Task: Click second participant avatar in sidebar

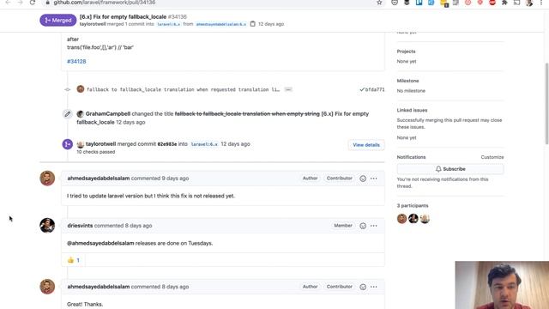Action: (x=413, y=219)
